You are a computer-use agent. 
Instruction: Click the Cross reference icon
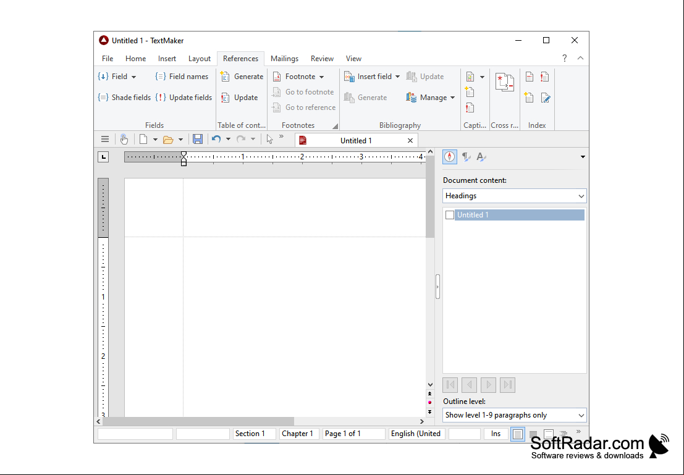coord(505,82)
